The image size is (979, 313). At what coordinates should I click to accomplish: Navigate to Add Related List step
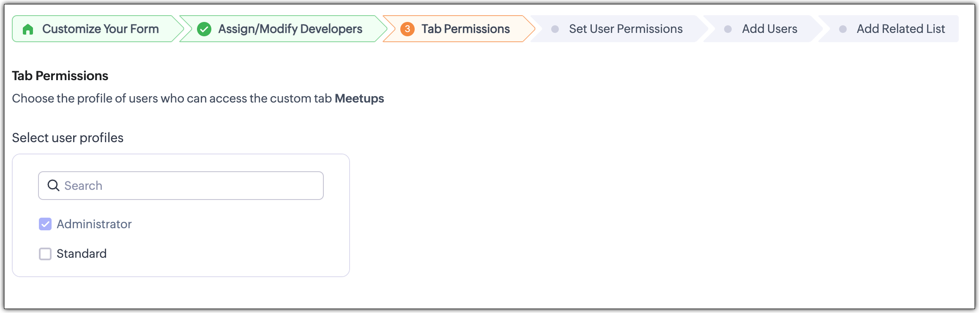pyautogui.click(x=900, y=29)
